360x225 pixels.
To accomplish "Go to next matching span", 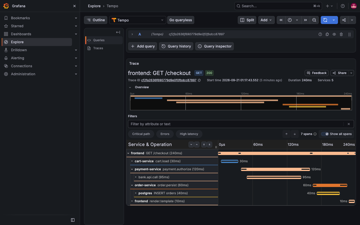I will [295, 134].
